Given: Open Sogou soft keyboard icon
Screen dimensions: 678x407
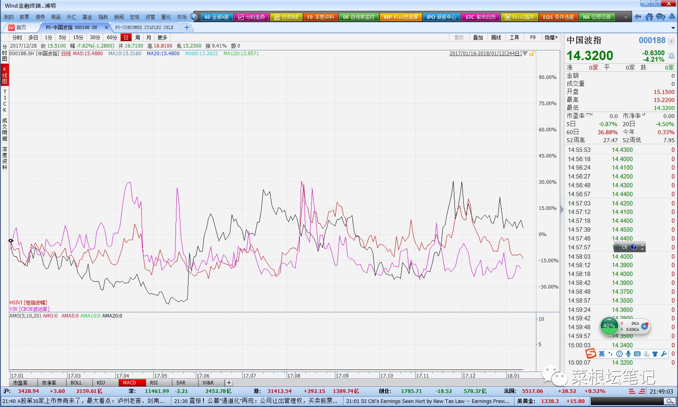Looking at the screenshot, I should click(x=637, y=354).
